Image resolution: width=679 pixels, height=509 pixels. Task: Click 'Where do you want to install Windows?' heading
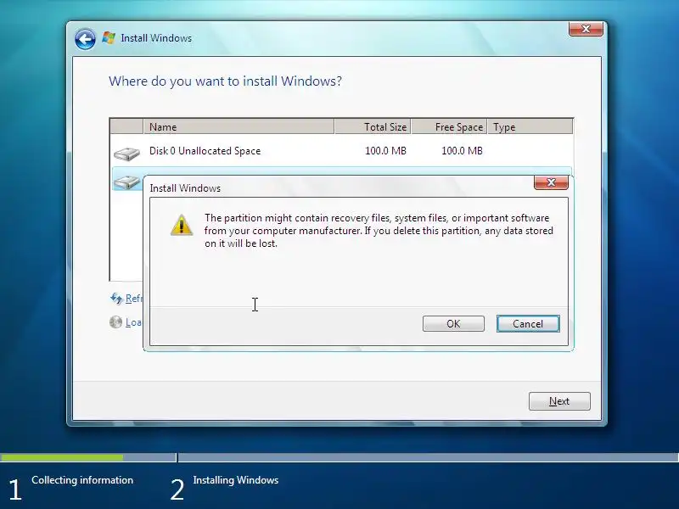tap(225, 81)
